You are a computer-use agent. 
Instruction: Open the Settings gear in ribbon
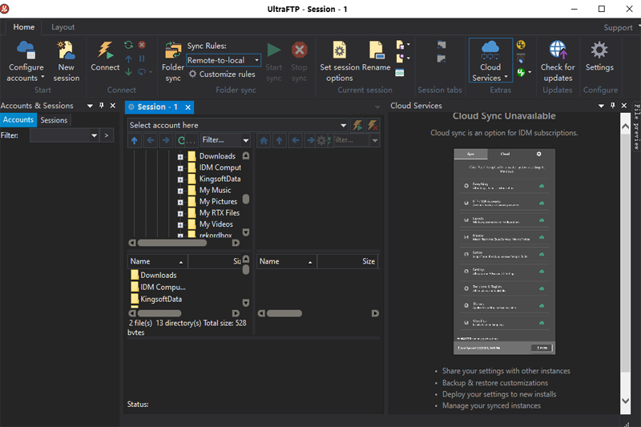[x=599, y=51]
